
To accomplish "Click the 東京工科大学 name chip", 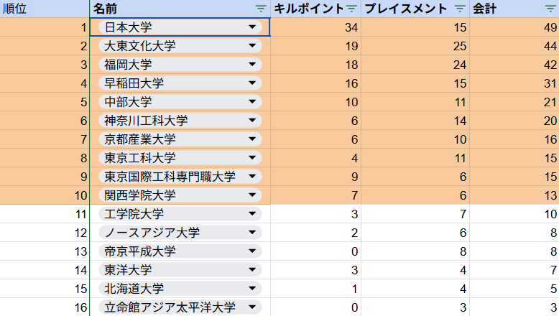I will 180,158.
